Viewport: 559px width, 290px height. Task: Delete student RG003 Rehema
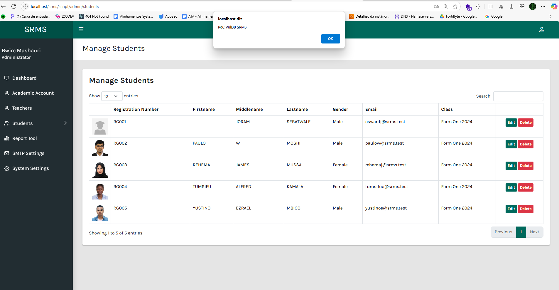[526, 166]
